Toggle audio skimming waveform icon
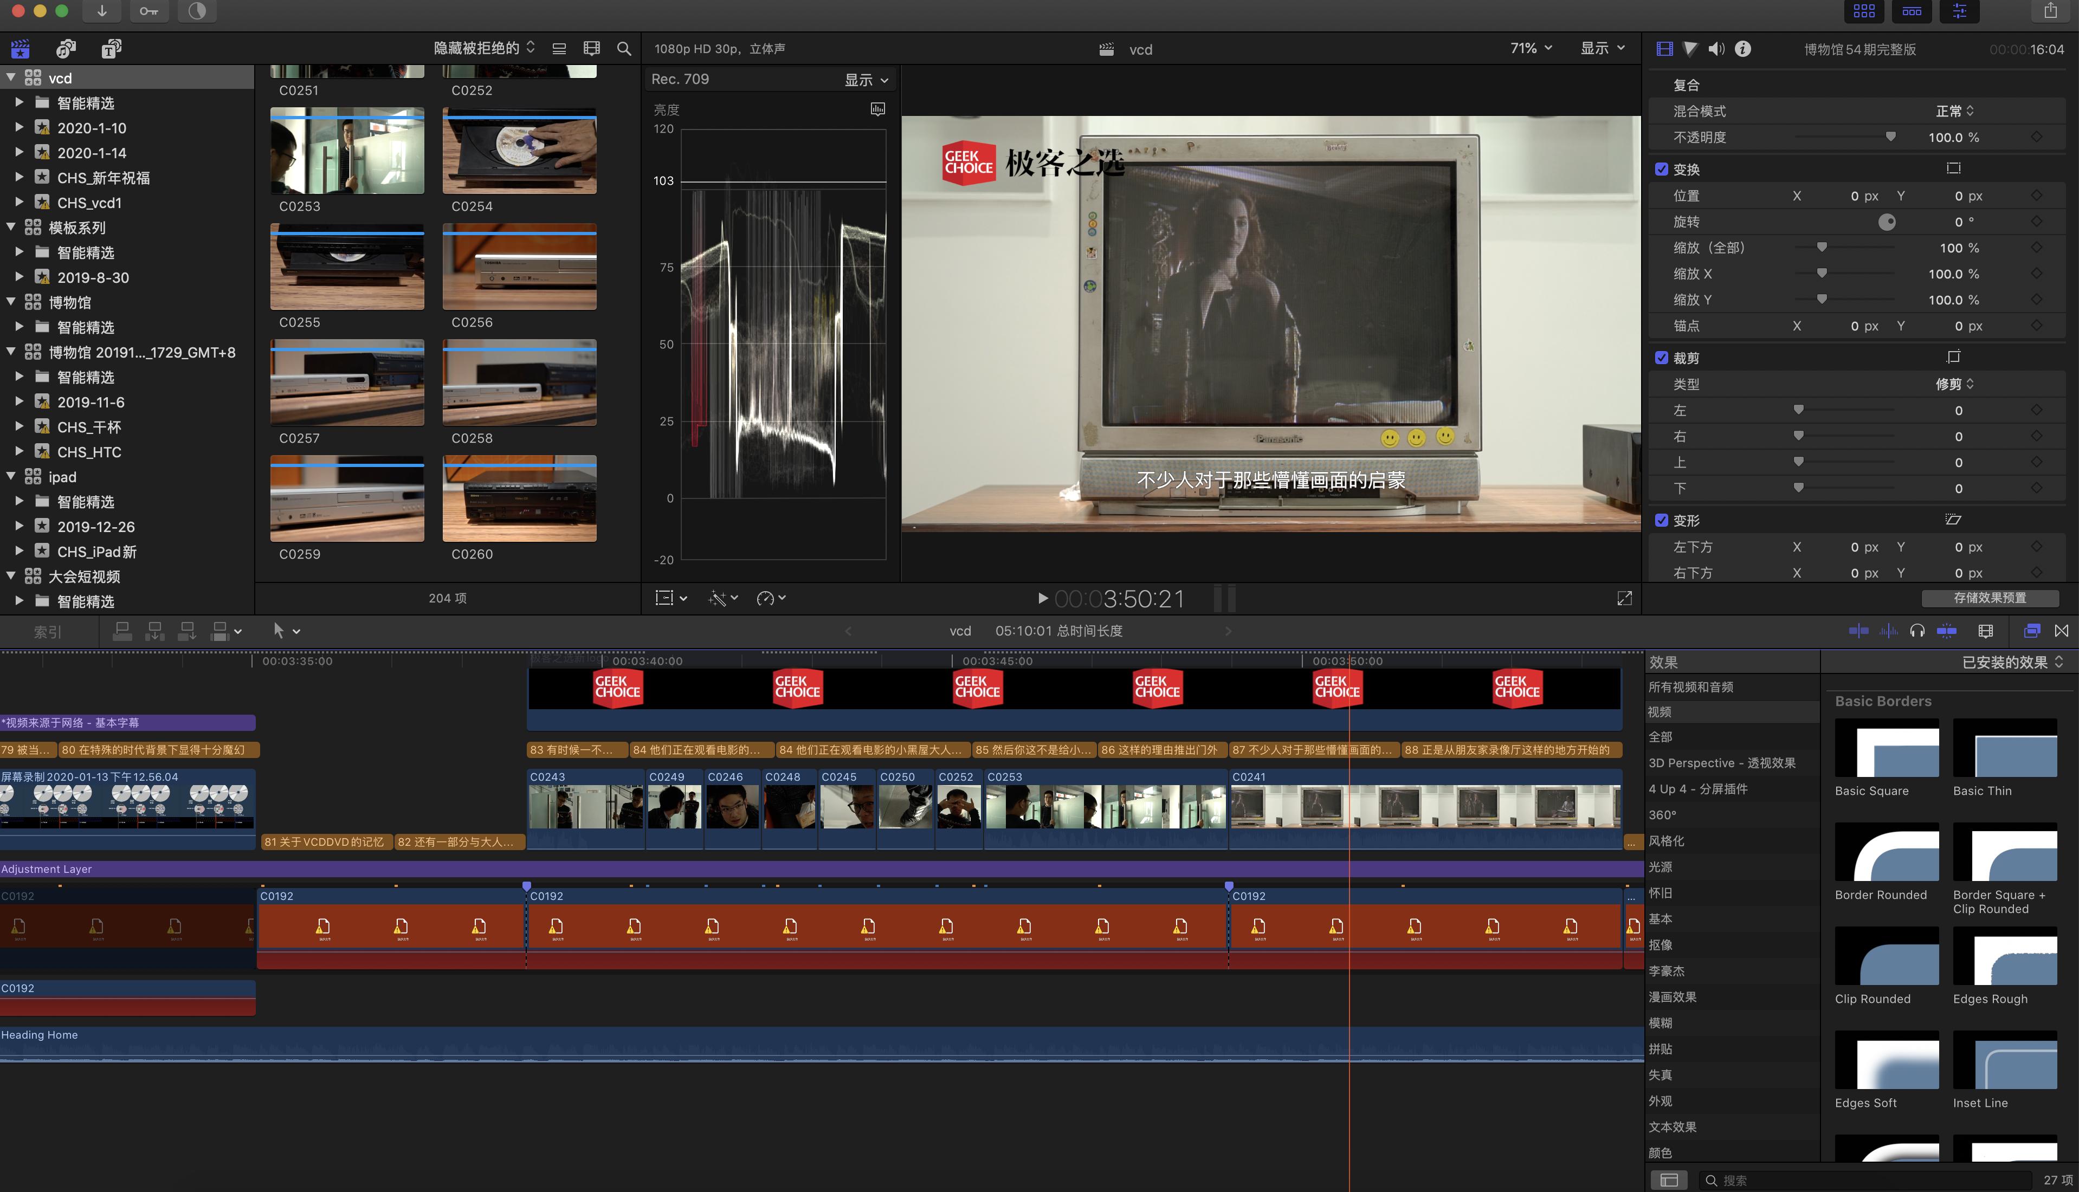Image resolution: width=2079 pixels, height=1192 pixels. (1888, 630)
